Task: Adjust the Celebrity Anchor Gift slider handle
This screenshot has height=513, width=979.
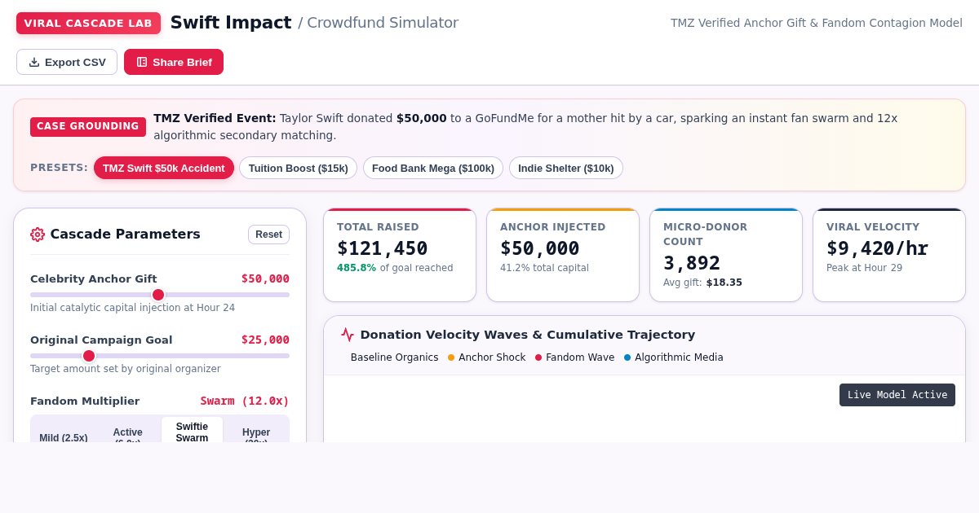Action: pyautogui.click(x=158, y=295)
